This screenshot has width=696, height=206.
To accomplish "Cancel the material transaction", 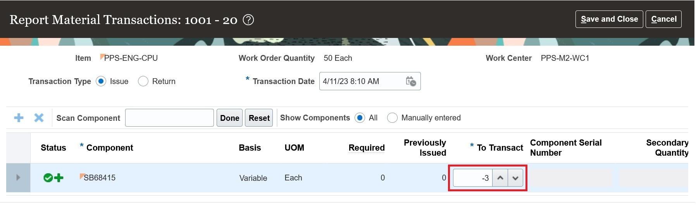I will click(663, 19).
